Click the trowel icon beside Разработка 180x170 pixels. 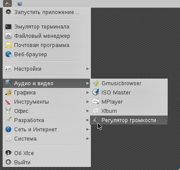tap(8, 120)
